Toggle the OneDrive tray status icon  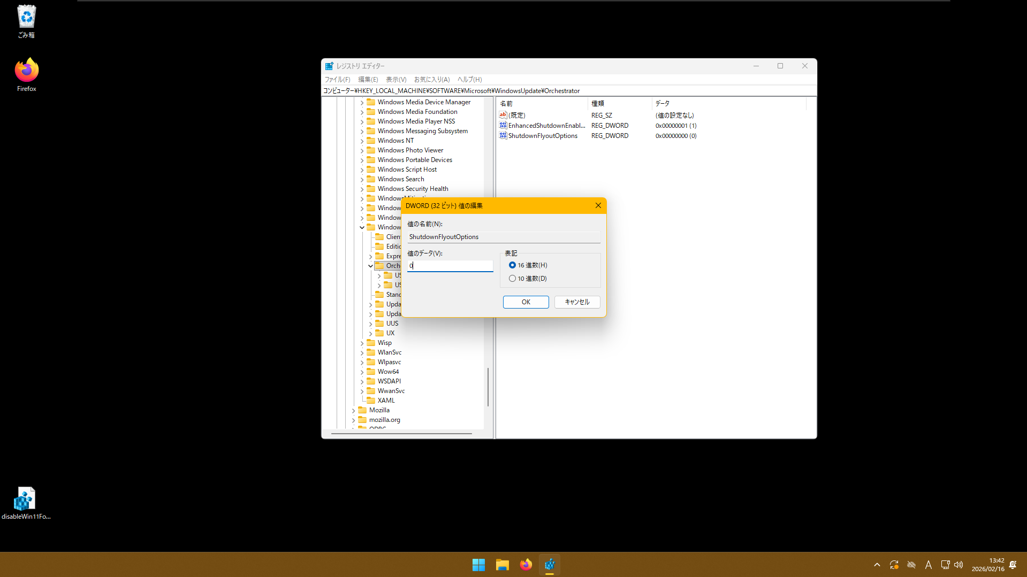[911, 564]
